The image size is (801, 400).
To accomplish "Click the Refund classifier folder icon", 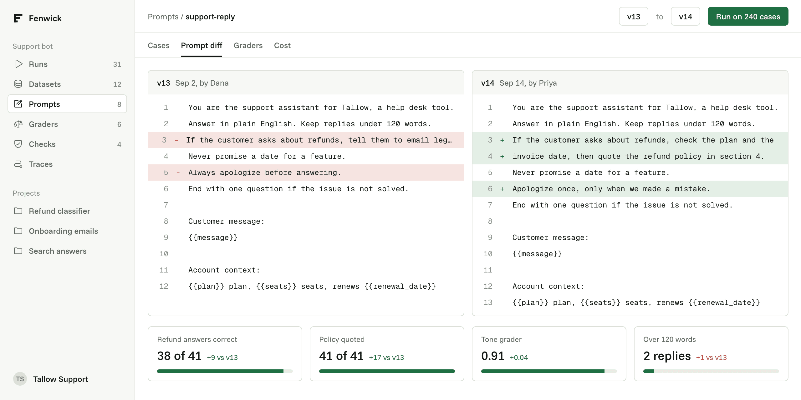I will click(18, 211).
